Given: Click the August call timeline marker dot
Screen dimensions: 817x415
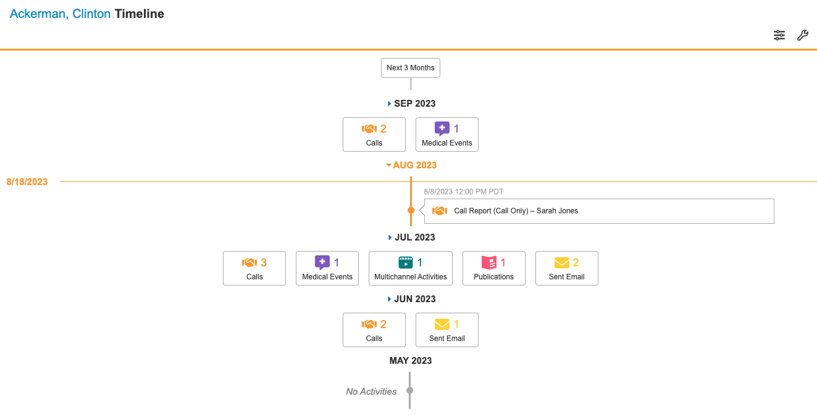Looking at the screenshot, I should [411, 210].
